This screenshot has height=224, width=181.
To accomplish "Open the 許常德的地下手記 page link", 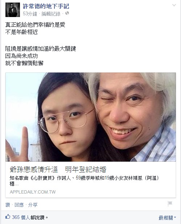I will pos(46,7).
